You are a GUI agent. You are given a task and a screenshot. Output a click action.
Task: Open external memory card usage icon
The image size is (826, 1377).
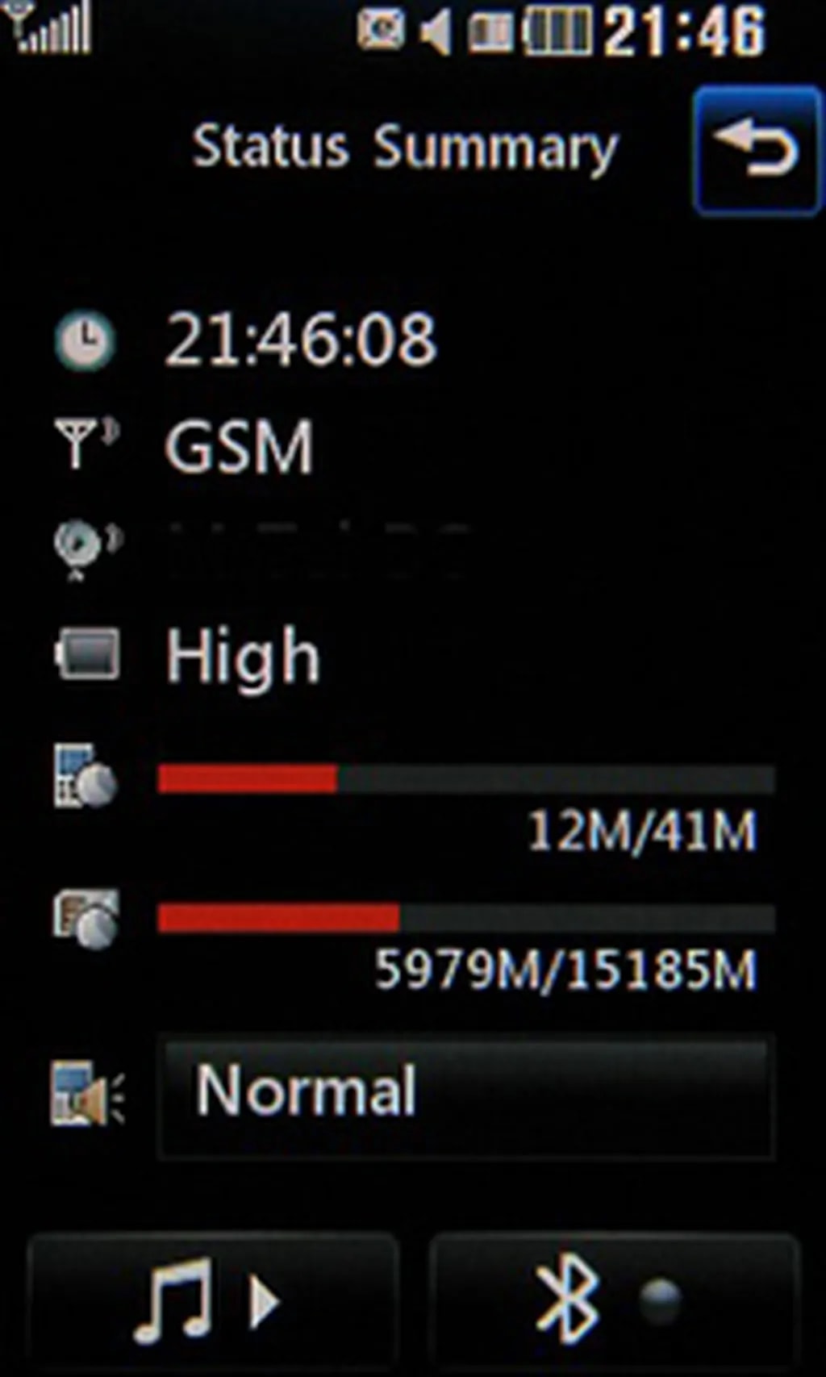(86, 919)
